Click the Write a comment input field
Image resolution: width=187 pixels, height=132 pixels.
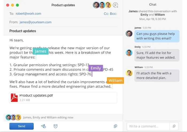point(148,126)
